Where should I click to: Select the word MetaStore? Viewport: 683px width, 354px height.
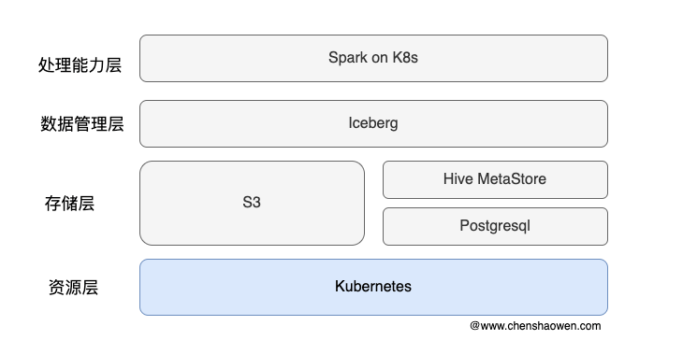coord(512,178)
